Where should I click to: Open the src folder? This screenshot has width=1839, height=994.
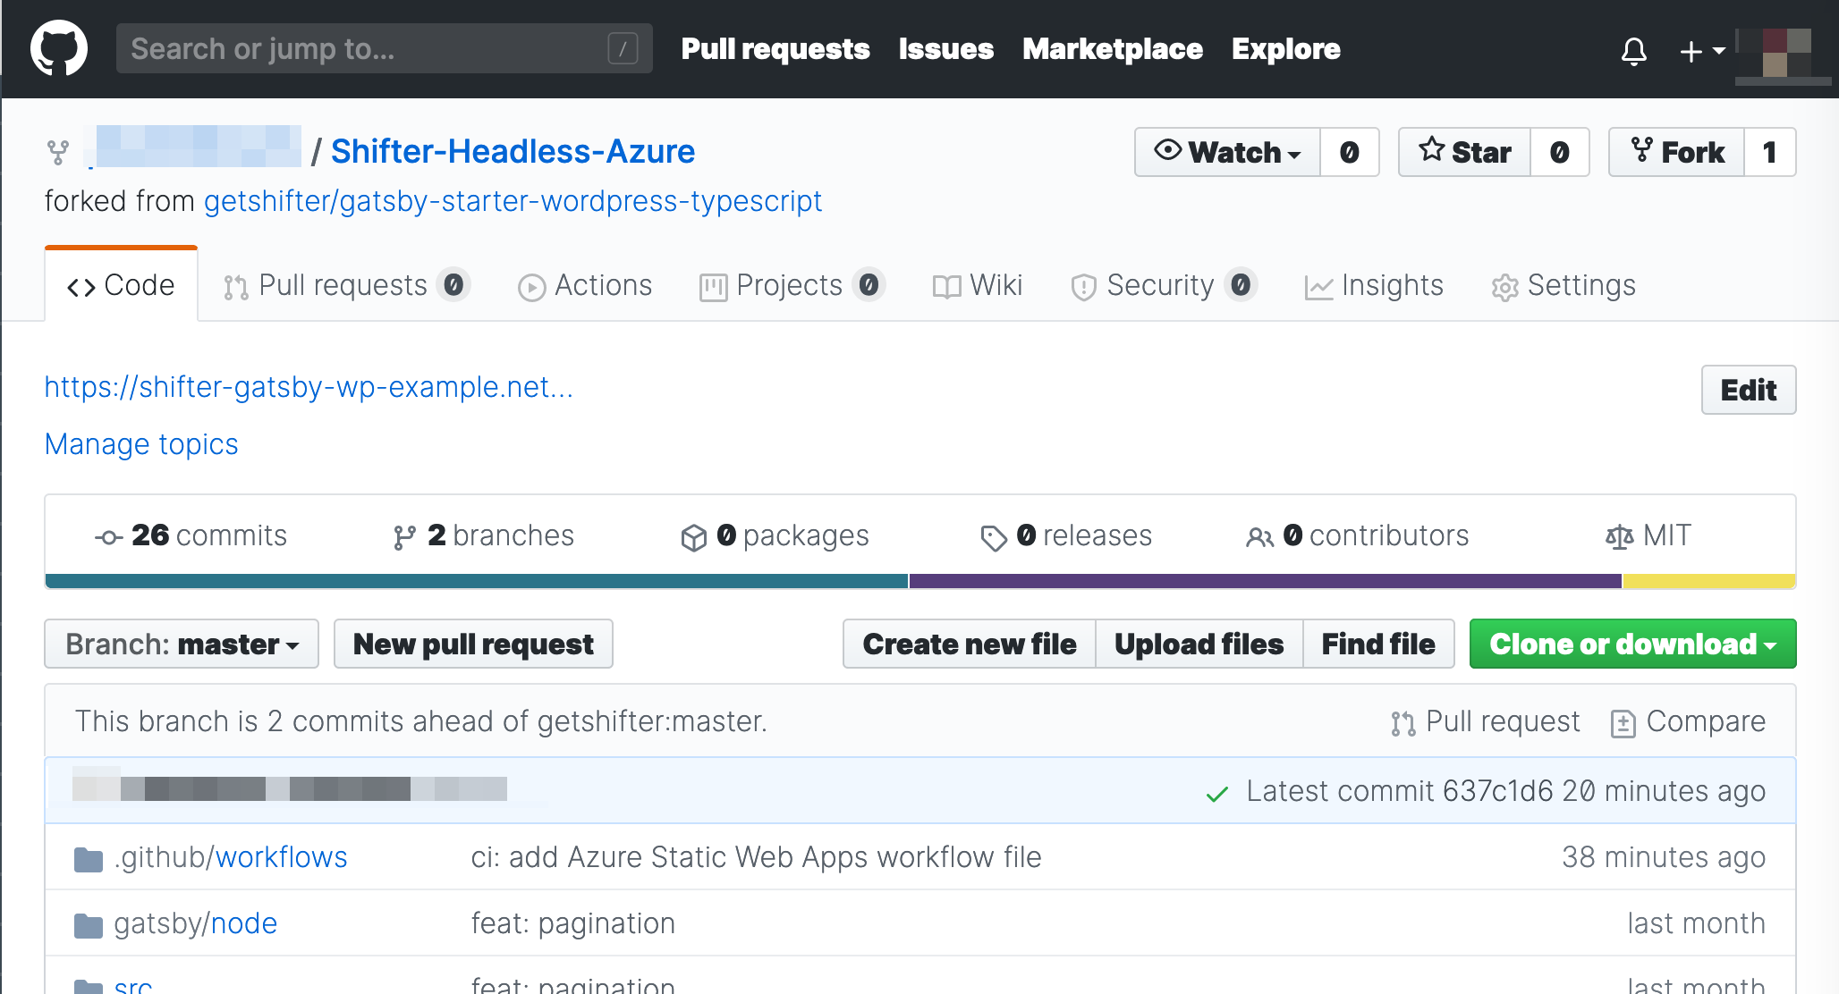133,985
